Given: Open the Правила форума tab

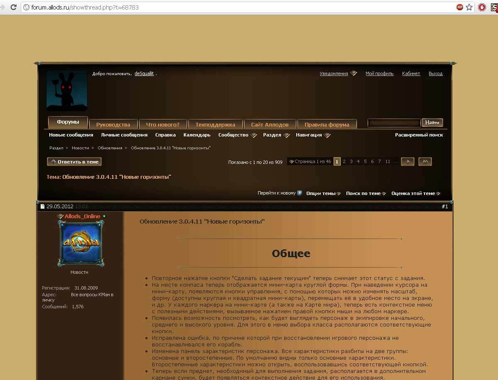Looking at the screenshot, I should coord(327,124).
